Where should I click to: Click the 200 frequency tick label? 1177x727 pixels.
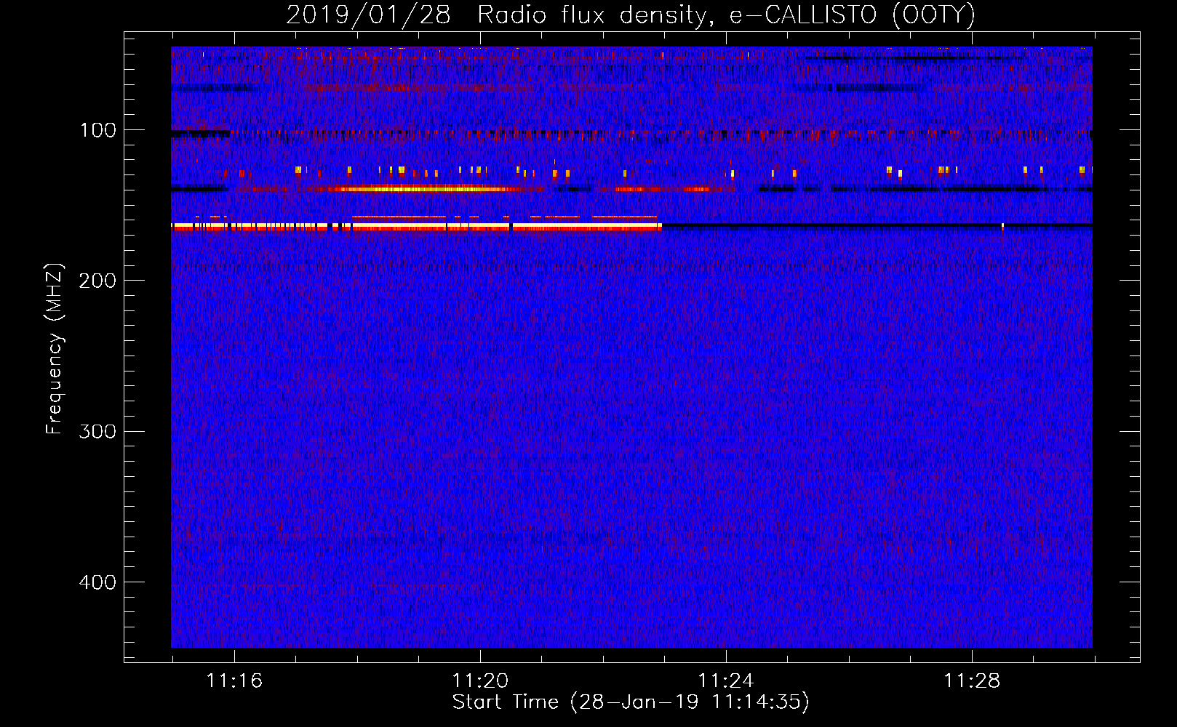97,281
